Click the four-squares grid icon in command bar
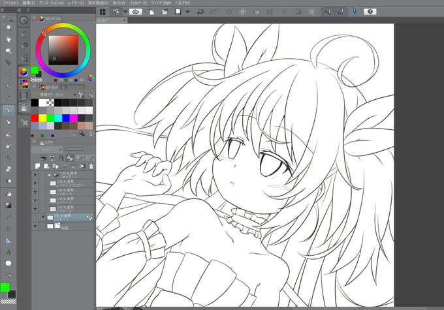The width and height of the screenshot is (444, 310). pyautogui.click(x=103, y=12)
